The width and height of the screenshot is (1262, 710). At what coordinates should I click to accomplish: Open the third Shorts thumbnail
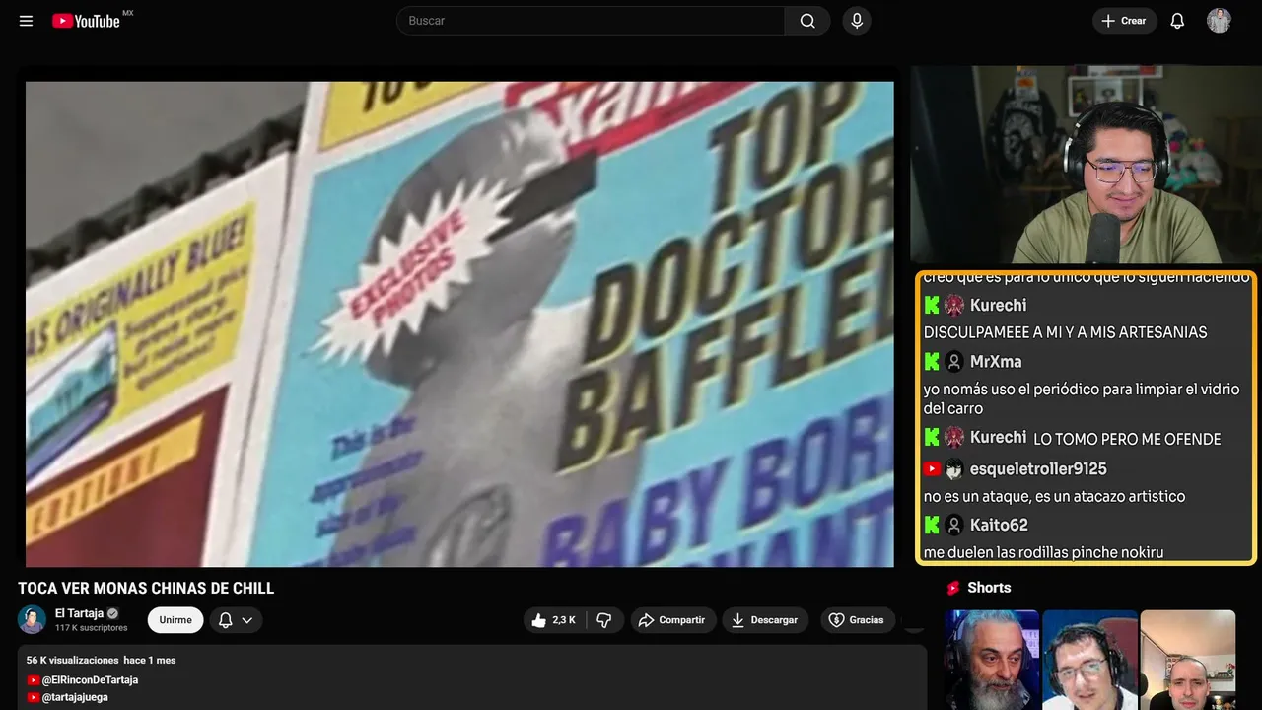[1187, 660]
